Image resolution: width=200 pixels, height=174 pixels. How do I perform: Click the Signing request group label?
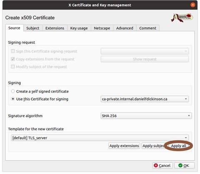[x=22, y=43]
